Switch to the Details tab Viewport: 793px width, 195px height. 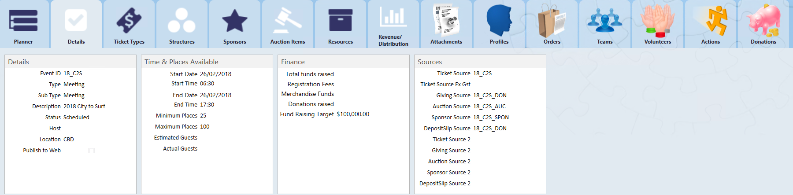point(76,24)
